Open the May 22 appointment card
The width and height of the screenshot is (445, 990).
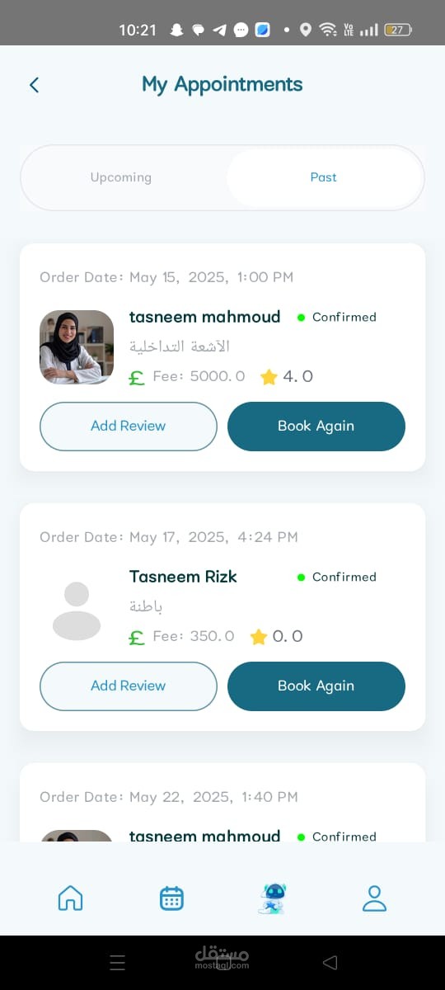click(x=222, y=803)
